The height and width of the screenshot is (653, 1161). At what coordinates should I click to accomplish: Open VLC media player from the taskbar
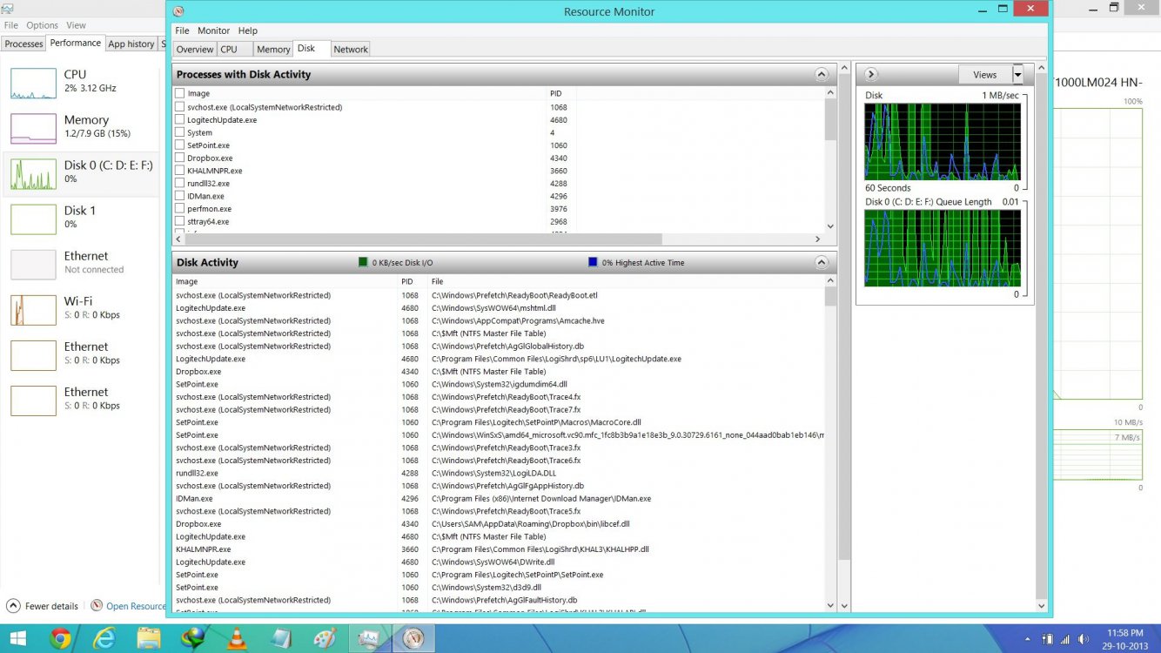click(237, 638)
